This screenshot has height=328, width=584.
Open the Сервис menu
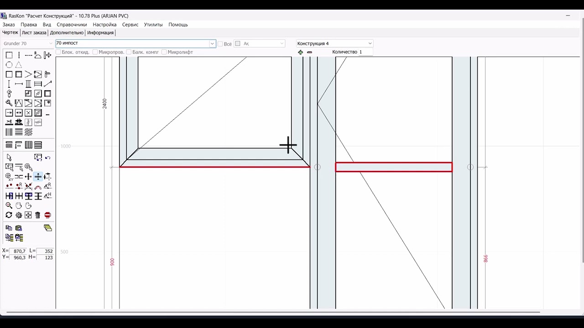tap(130, 25)
